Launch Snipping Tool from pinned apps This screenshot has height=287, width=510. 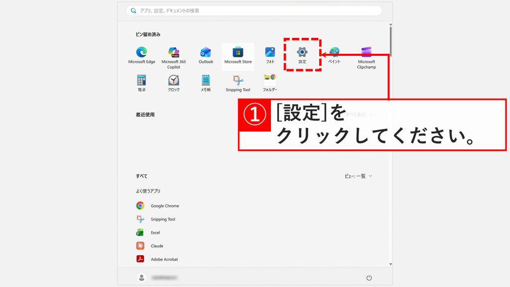pos(238,83)
